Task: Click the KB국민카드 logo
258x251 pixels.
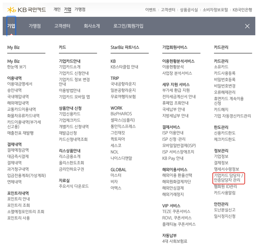Action: [26, 10]
